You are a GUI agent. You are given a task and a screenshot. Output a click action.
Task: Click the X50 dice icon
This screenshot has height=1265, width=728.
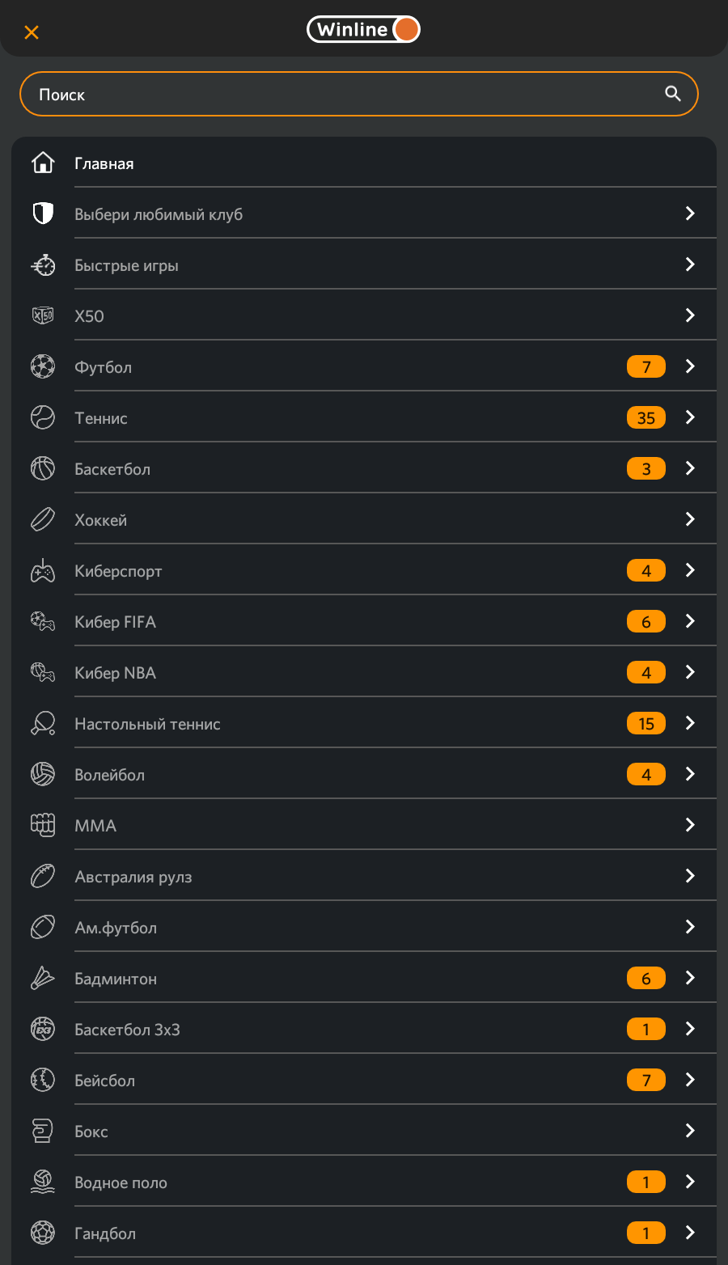43,315
